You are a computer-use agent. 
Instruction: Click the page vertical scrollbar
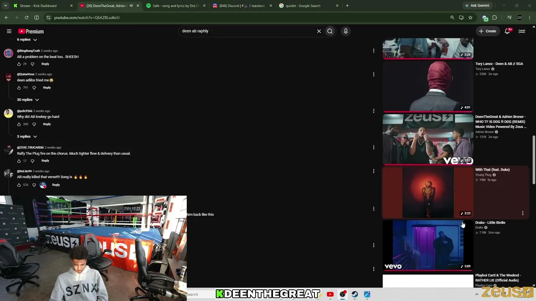[x=533, y=160]
